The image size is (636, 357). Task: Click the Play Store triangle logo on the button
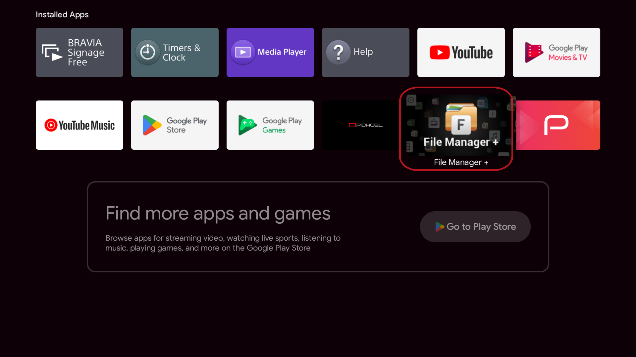pos(440,227)
